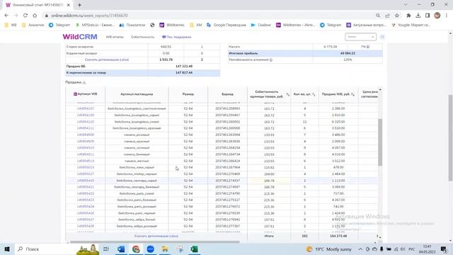Viewport: 453px width, 255px height.
Task: Click the sales table horizontal scrollbar
Action: click(x=155, y=242)
